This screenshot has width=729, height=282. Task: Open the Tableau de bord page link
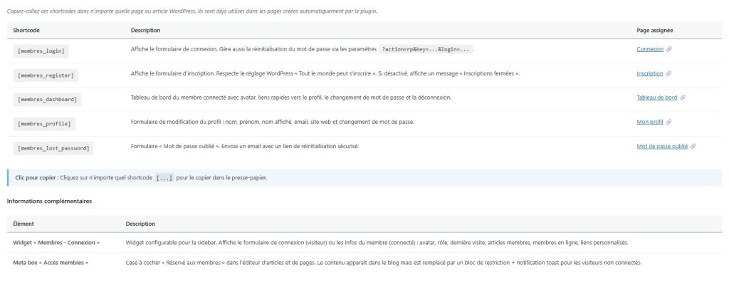657,98
